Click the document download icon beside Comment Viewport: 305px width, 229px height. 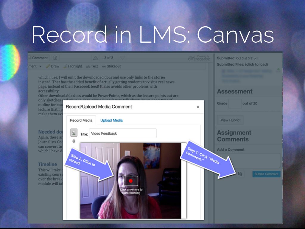(x=55, y=58)
